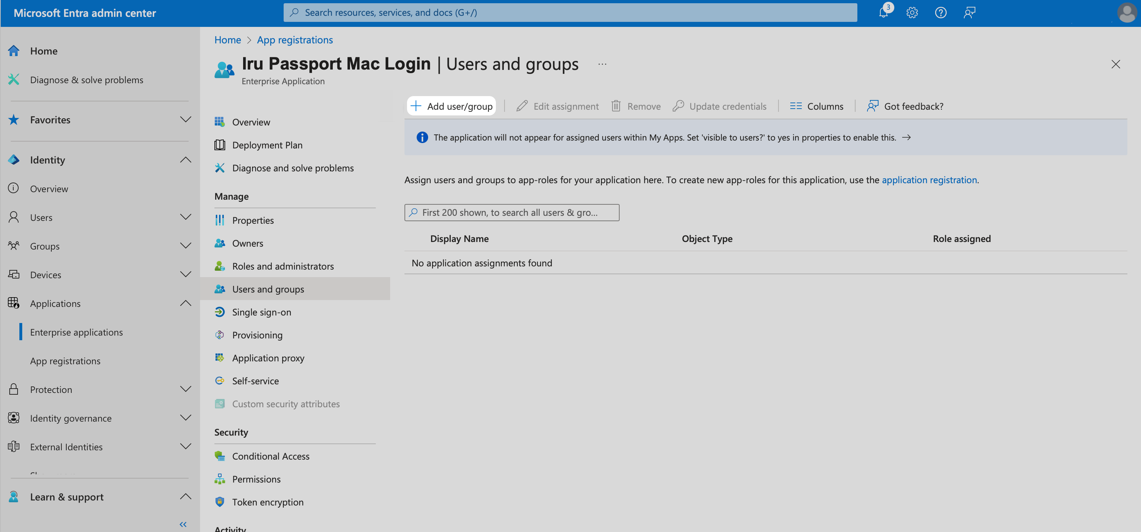
Task: Click the Home house icon in sidebar
Action: [14, 51]
